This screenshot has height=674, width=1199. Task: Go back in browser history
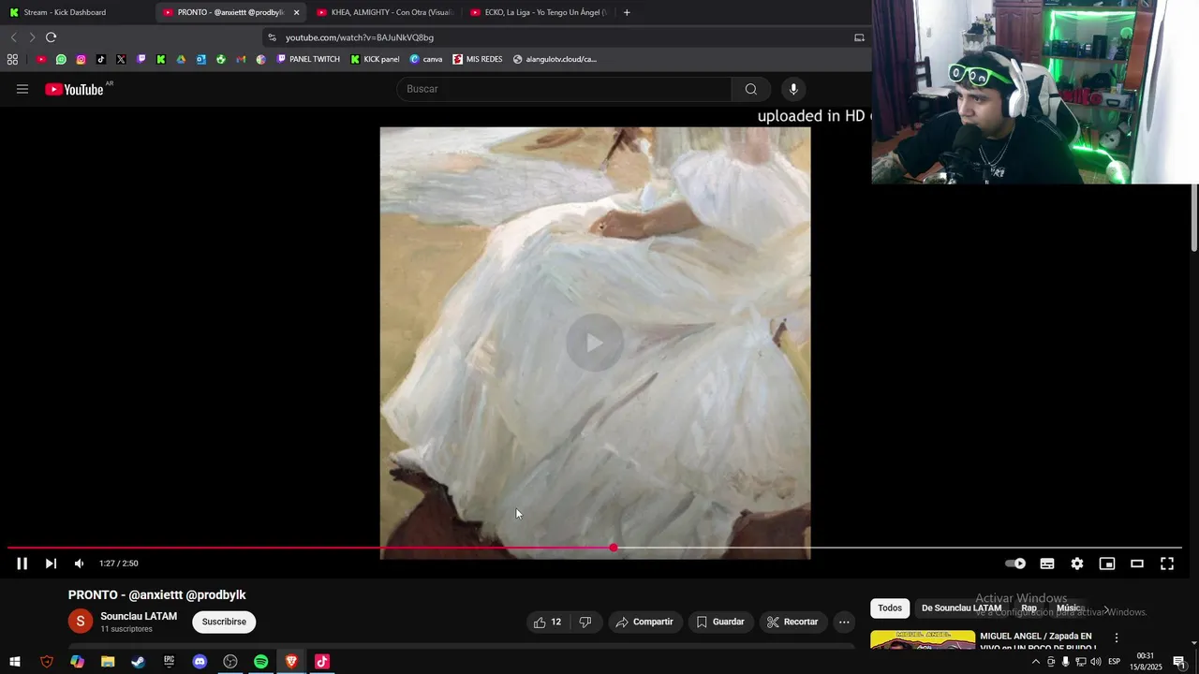pos(13,37)
